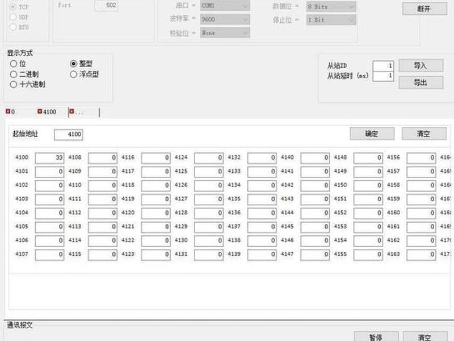Click the 确定 confirm button
The height and width of the screenshot is (341, 454).
[x=372, y=134]
